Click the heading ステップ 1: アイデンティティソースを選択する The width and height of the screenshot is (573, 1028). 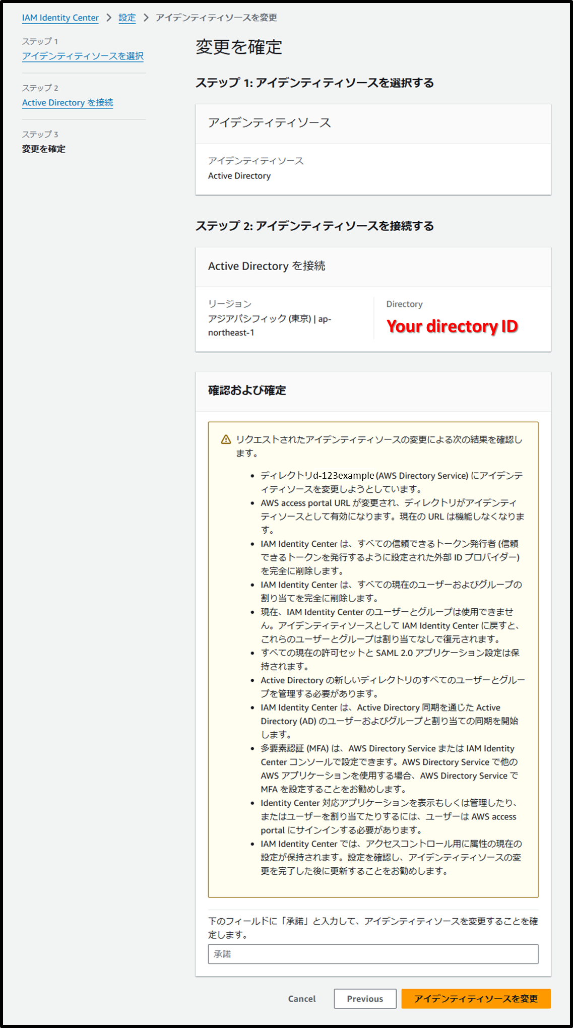314,83
